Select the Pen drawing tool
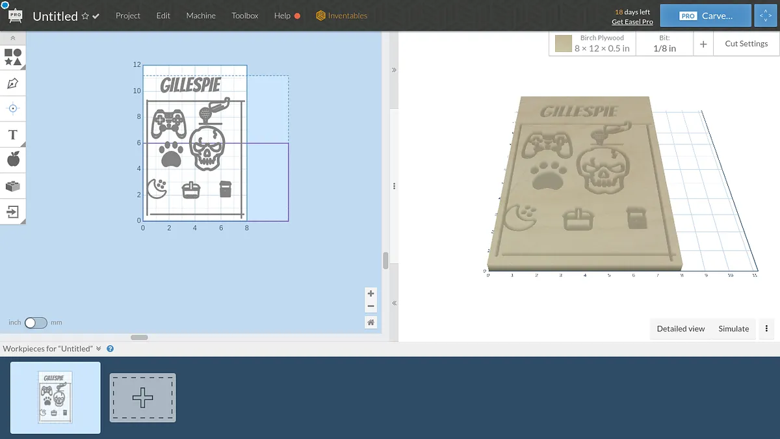The image size is (780, 439). tap(12, 83)
